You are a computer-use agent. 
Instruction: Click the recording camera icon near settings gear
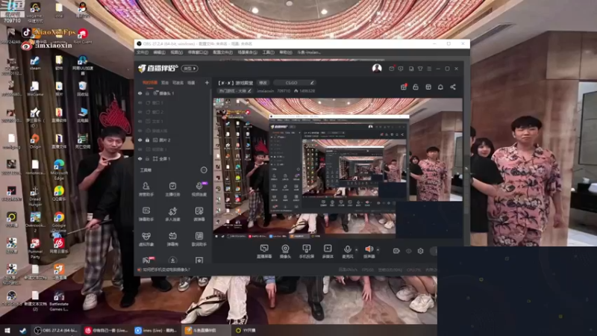tap(396, 251)
